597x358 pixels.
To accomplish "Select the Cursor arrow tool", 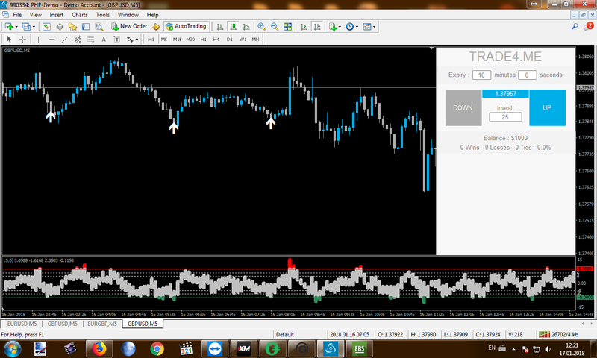I will (x=10, y=40).
